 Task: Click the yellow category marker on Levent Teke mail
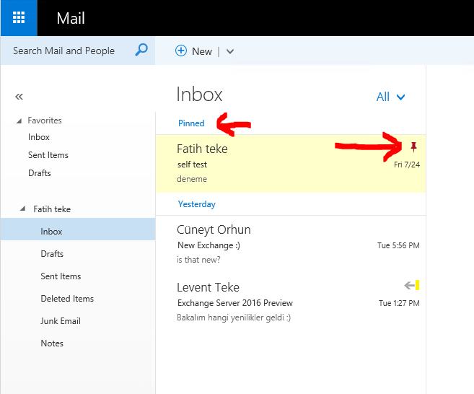(417, 285)
